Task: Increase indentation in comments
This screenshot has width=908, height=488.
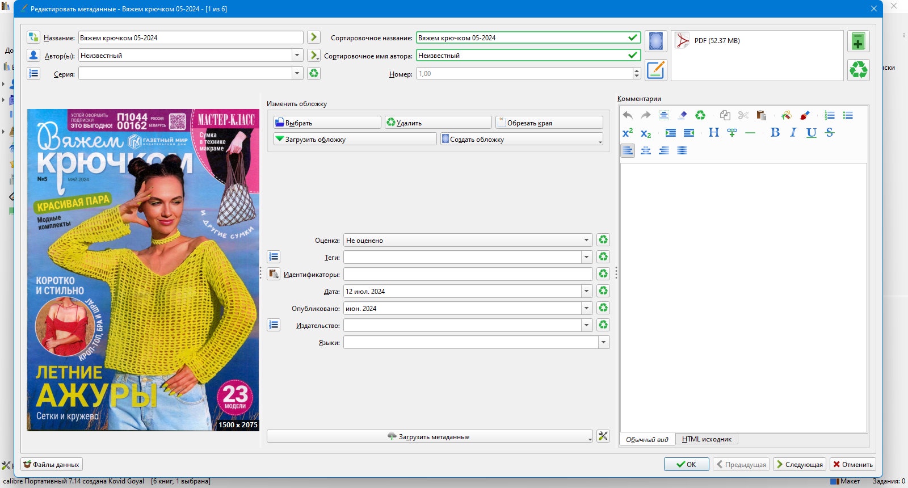Action: pos(671,133)
